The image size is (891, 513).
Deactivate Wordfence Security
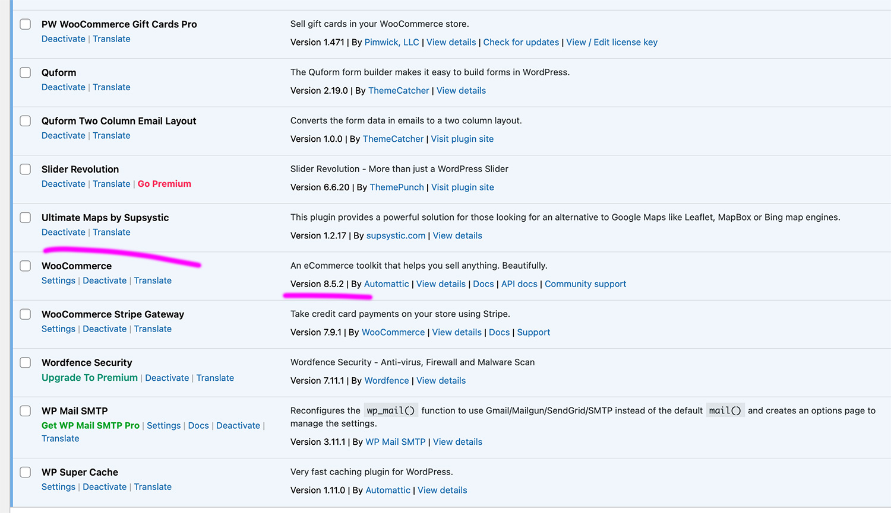coord(167,378)
